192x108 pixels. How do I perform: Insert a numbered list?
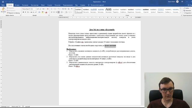pos(55,9)
